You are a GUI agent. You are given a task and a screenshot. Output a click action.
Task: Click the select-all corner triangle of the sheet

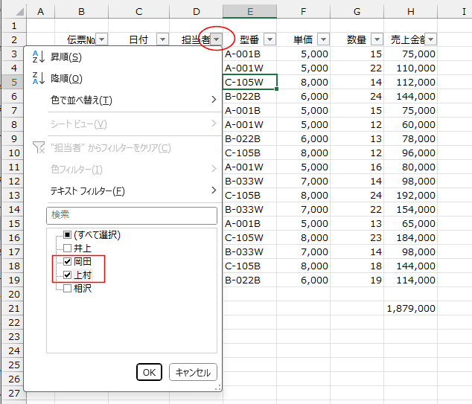tap(20, 12)
